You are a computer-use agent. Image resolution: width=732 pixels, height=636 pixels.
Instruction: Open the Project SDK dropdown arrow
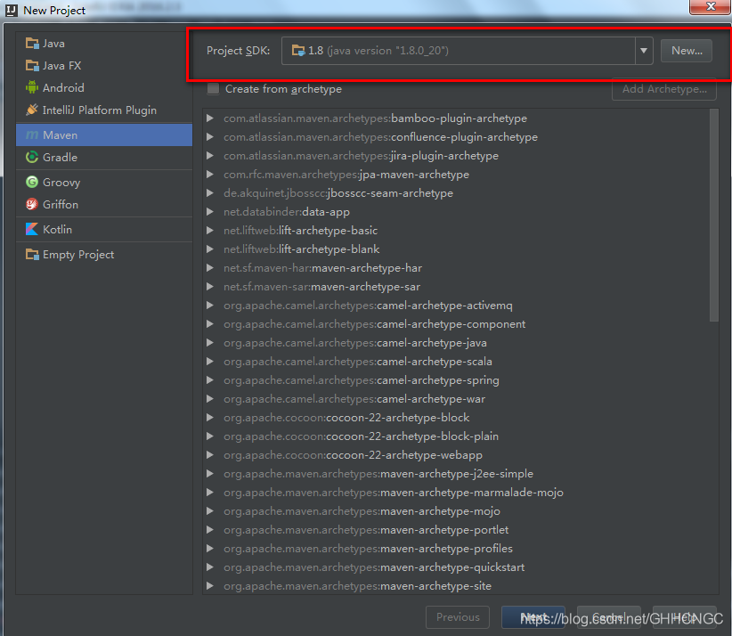644,51
